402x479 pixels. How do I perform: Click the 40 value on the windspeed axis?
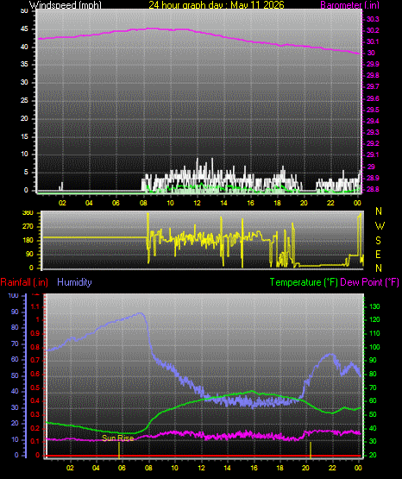24,47
